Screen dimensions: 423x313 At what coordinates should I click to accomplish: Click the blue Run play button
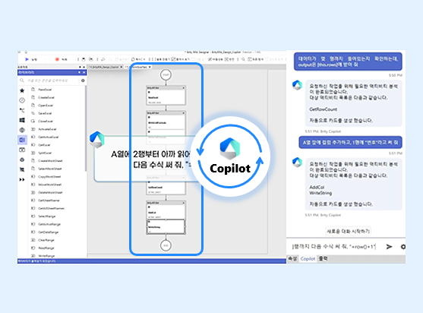tap(27, 59)
